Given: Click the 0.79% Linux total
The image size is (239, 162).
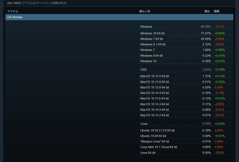Looking at the screenshot, I should [207, 124].
